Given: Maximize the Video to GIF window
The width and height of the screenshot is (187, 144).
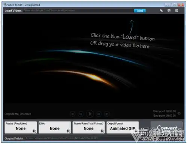Looking at the screenshot, I should 174,5.
